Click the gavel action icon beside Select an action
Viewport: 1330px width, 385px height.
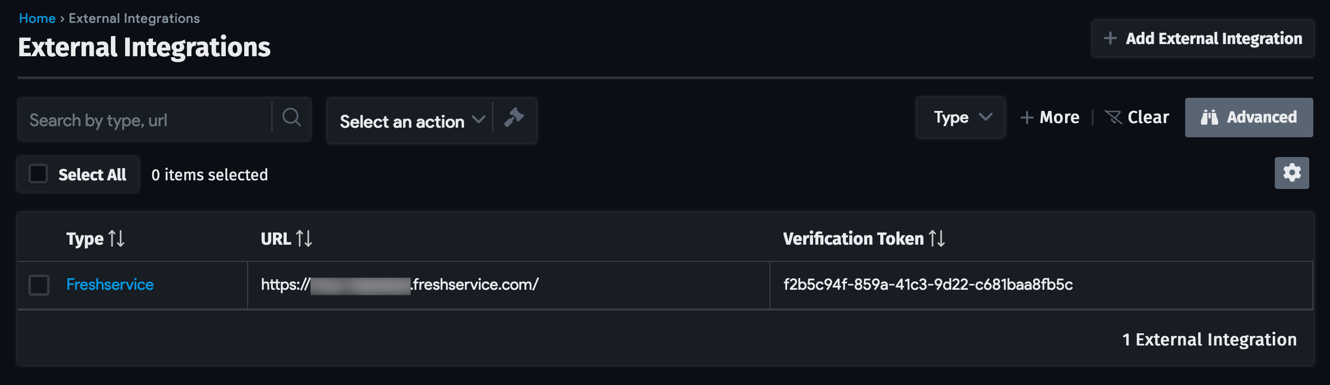[x=515, y=119]
